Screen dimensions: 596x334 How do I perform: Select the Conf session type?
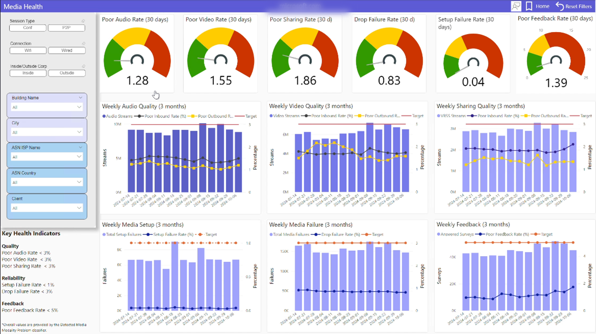point(27,28)
